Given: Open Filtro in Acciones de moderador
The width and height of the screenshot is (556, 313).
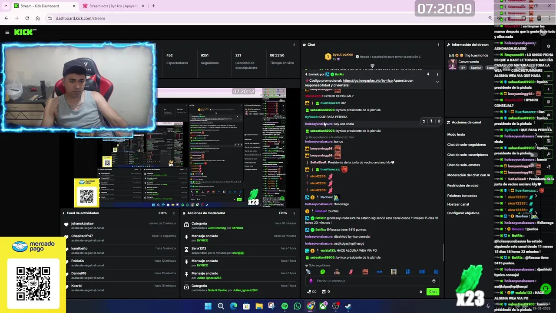Looking at the screenshot, I should pyautogui.click(x=283, y=213).
